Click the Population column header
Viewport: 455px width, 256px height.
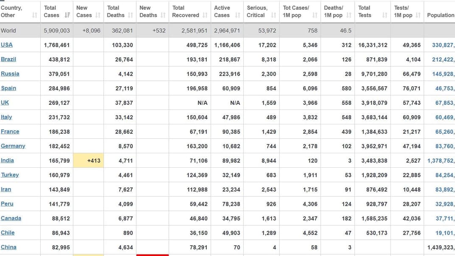tap(440, 15)
